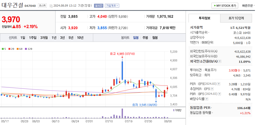Click the +1.31% 동일업종 등락률 value
Screen dimensions: 256x125
245,113
